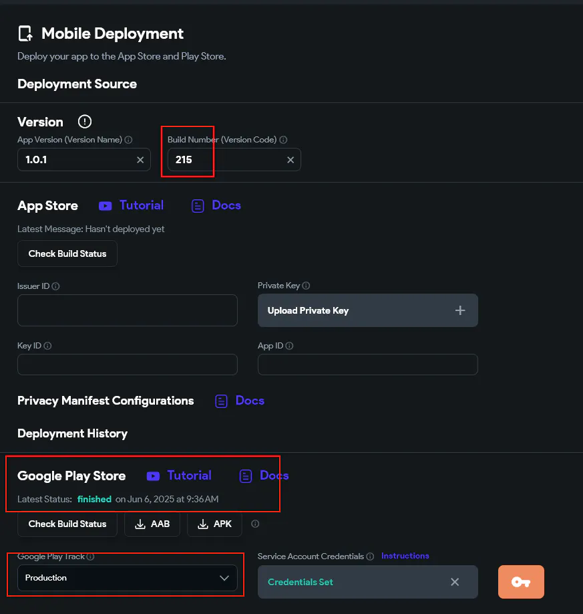Click Google Play Check Build Status button
This screenshot has width=583, height=614.
[x=67, y=524]
